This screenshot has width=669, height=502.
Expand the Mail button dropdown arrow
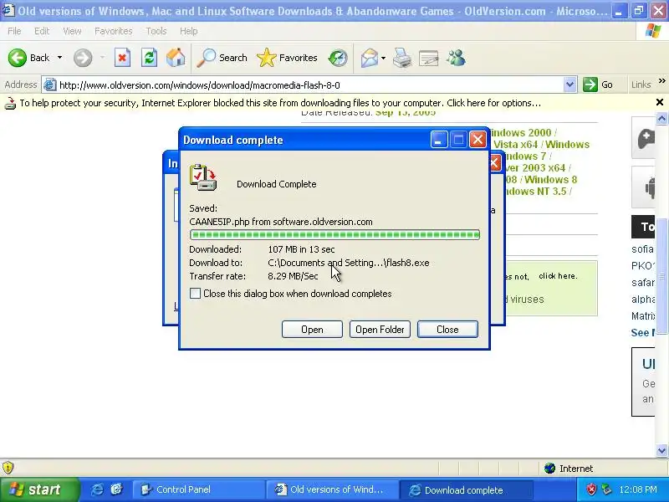coord(383,58)
